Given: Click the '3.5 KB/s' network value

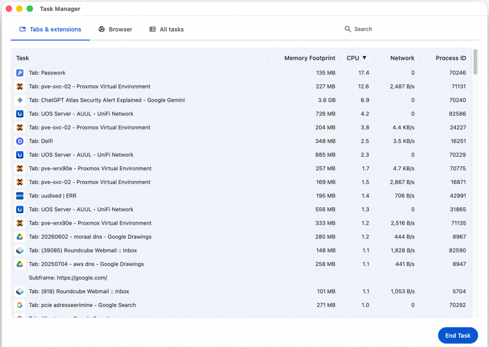Looking at the screenshot, I should click(404, 141).
